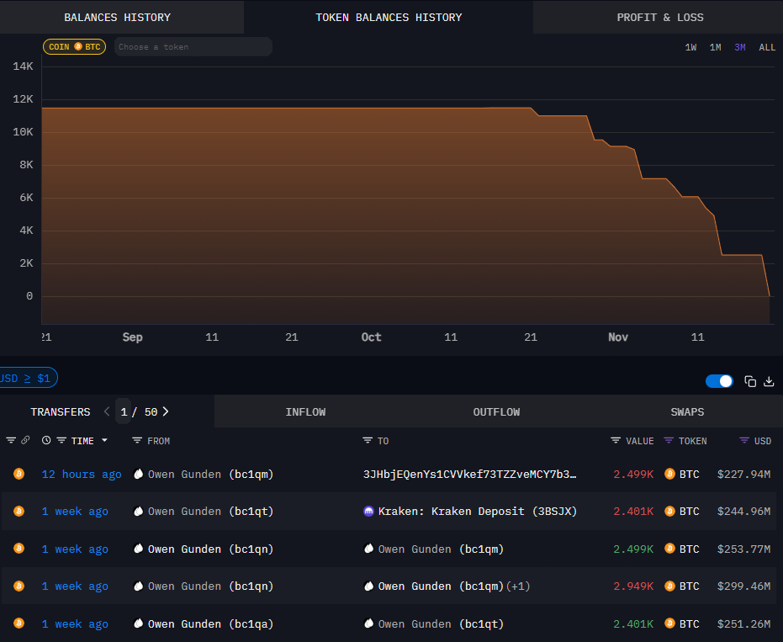Select the ALL time range option
The width and height of the screenshot is (783, 642).
[x=767, y=47]
